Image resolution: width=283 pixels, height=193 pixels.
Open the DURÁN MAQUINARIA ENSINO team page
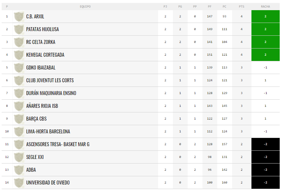click(x=51, y=93)
